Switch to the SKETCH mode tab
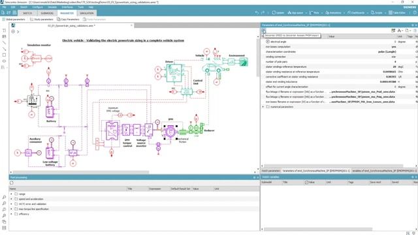The image size is (418, 235). click(27, 13)
